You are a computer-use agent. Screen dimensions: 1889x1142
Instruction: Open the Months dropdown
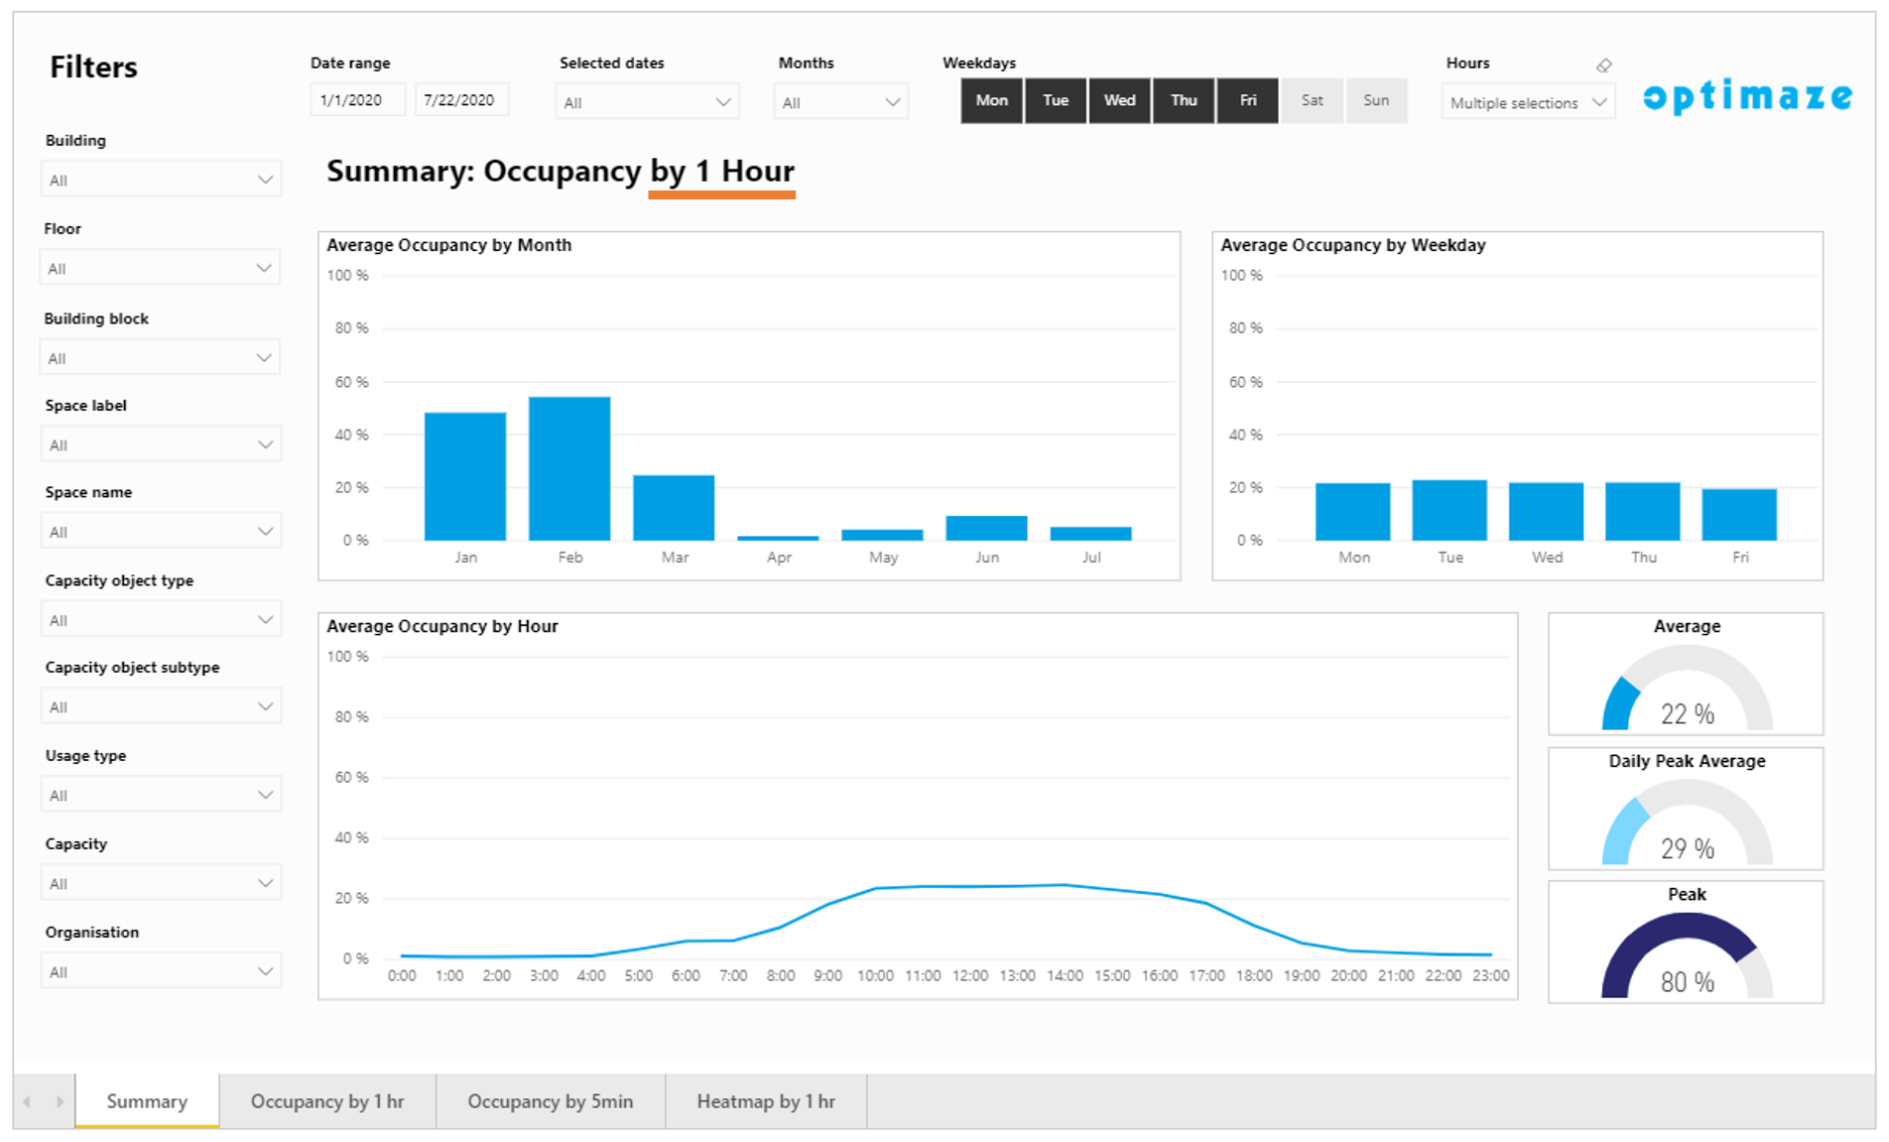point(840,102)
